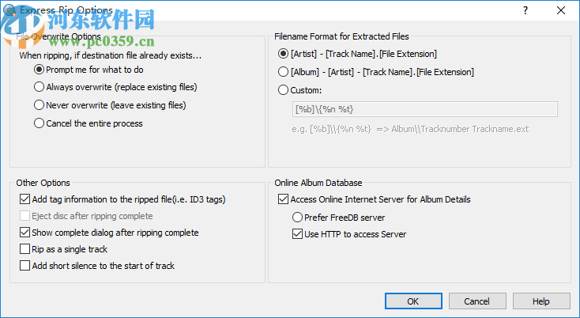The image size is (580, 318).
Task: Uncheck Use HTTP to access Server
Action: 298,234
